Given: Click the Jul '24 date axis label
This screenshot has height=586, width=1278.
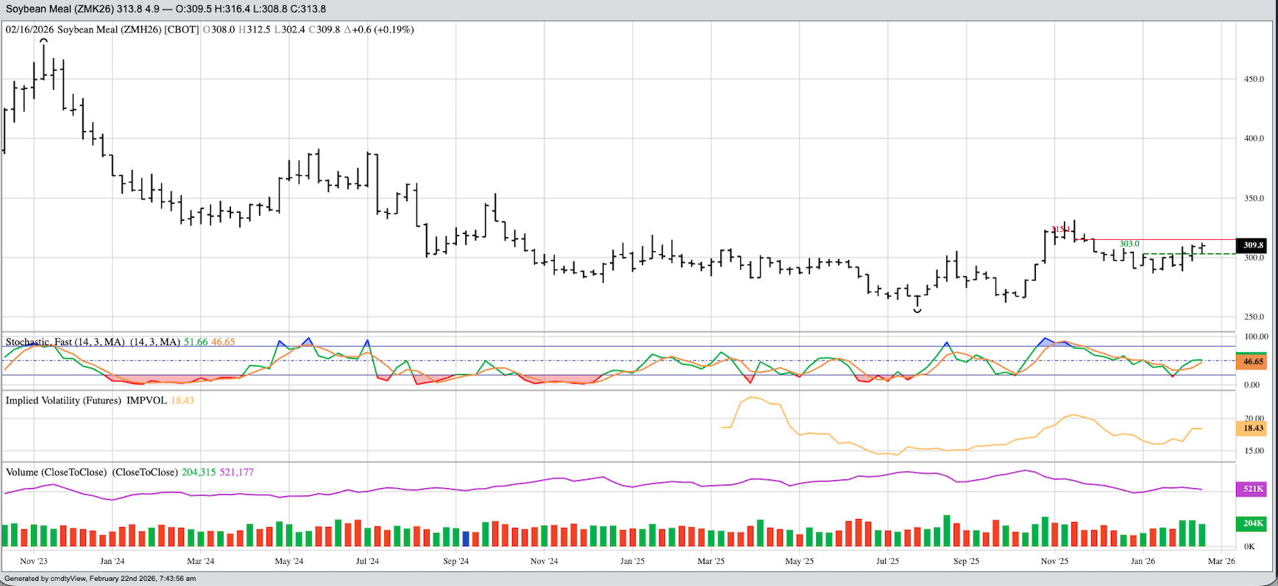Looking at the screenshot, I should 367,561.
